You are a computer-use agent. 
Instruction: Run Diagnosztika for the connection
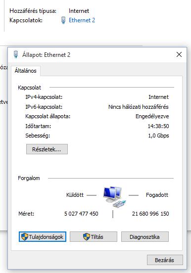tap(145, 236)
